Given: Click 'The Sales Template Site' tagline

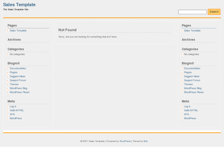Looking at the screenshot, I should [16, 9].
